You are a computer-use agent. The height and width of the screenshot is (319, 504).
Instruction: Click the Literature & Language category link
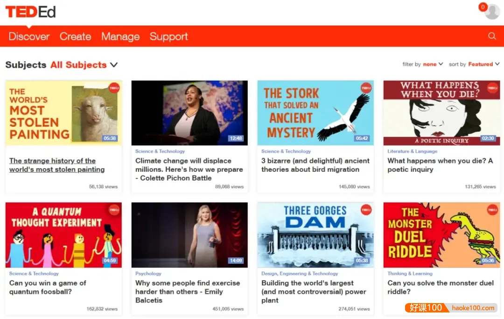[412, 151]
